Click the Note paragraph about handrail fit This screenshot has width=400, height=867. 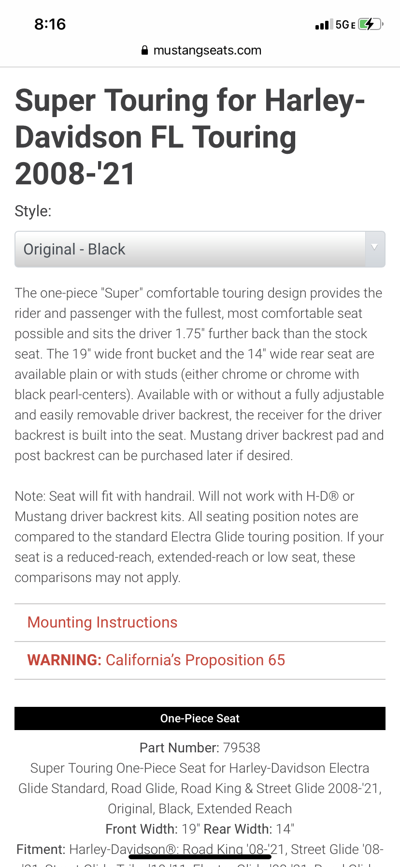tap(199, 537)
